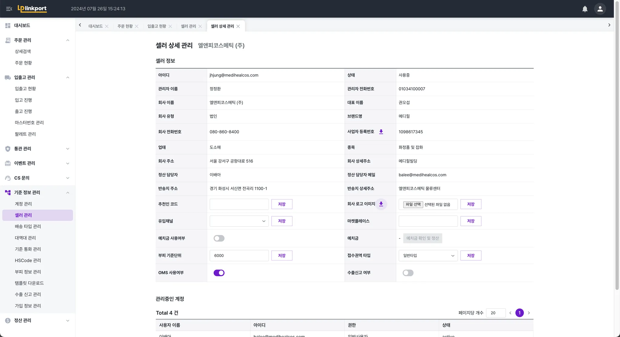The height and width of the screenshot is (337, 620).
Task: Open 배송 타입 관리 in sidebar
Action: click(28, 226)
